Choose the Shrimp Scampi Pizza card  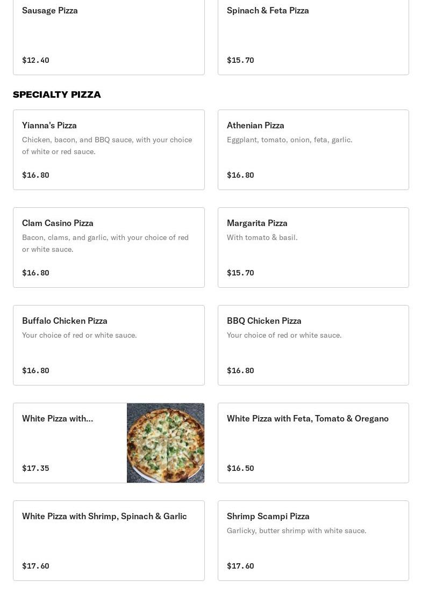(268, 517)
